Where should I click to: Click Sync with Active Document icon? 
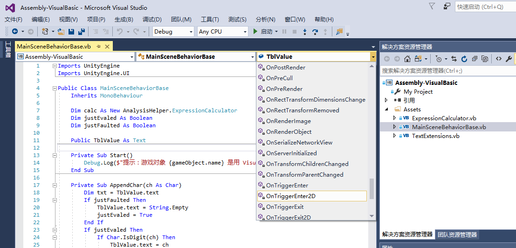(454, 59)
